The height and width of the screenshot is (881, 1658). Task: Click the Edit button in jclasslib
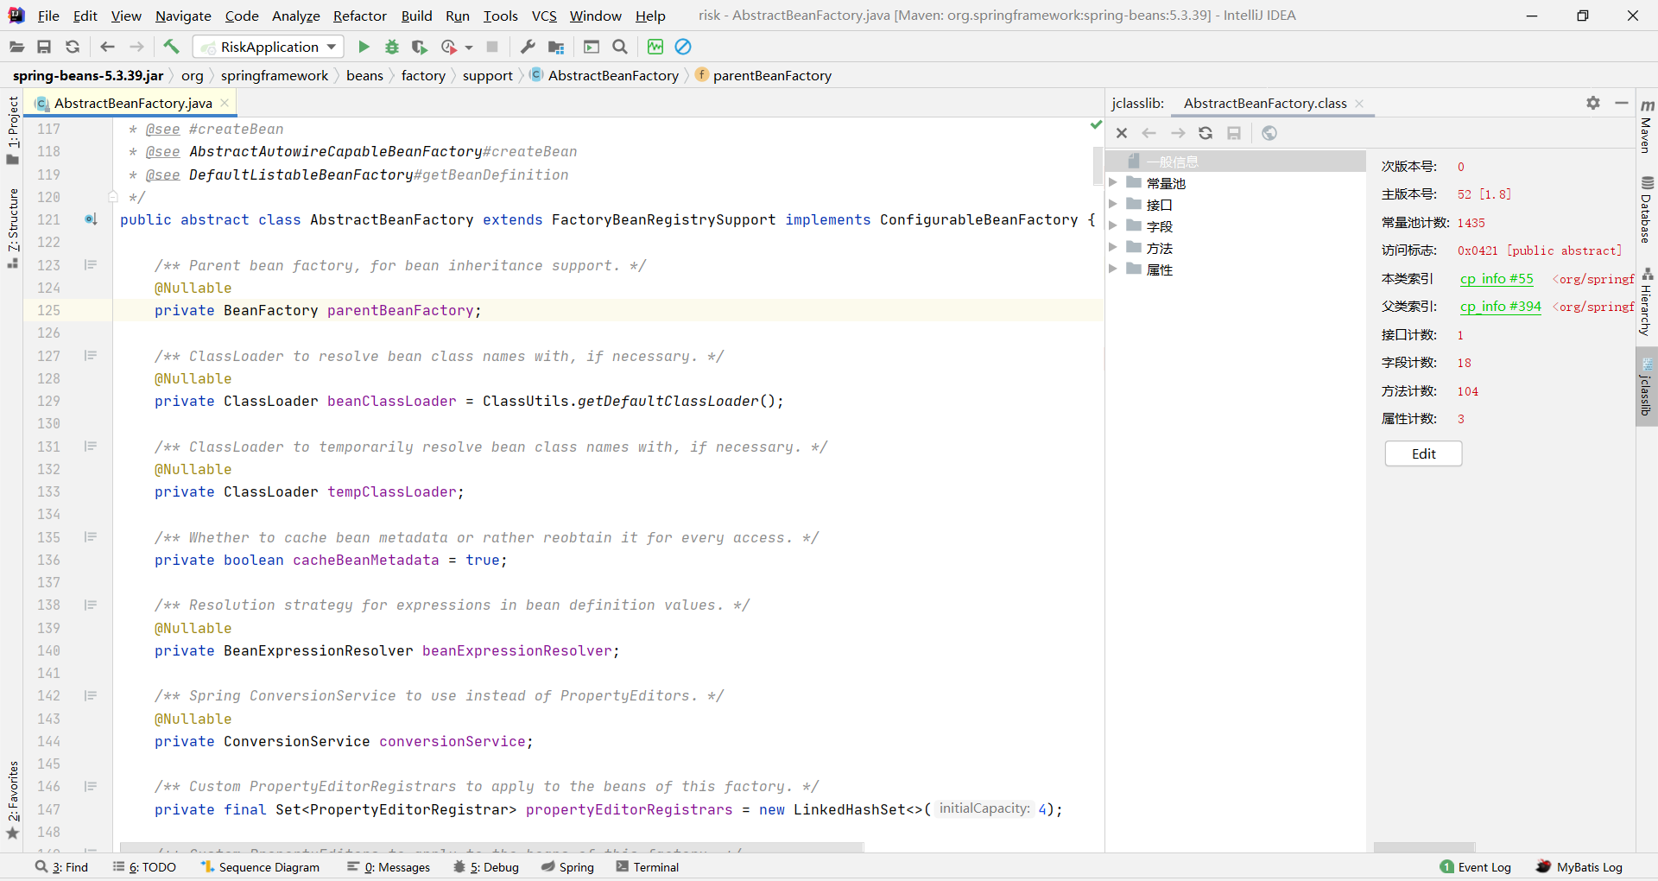point(1423,454)
